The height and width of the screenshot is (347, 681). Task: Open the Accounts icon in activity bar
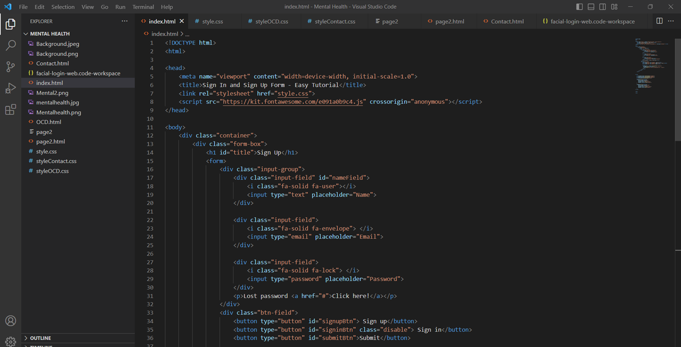coord(10,321)
